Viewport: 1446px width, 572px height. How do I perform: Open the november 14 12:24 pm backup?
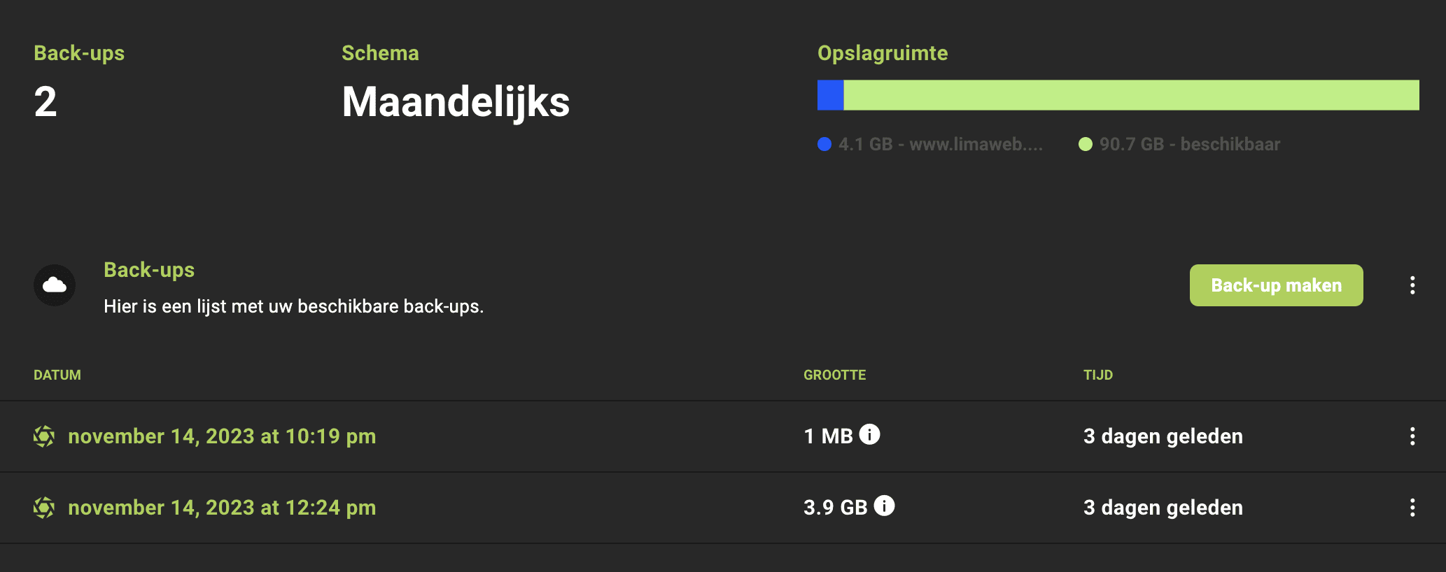pos(222,508)
